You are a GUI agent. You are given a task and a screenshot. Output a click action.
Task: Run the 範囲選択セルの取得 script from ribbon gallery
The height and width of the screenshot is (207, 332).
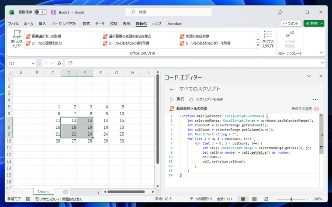[x=44, y=36]
